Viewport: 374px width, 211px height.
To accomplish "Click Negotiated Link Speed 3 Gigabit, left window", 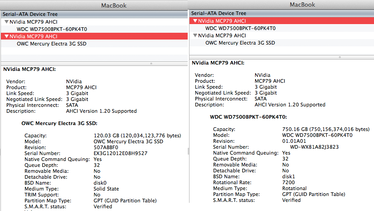I will click(x=77, y=99).
